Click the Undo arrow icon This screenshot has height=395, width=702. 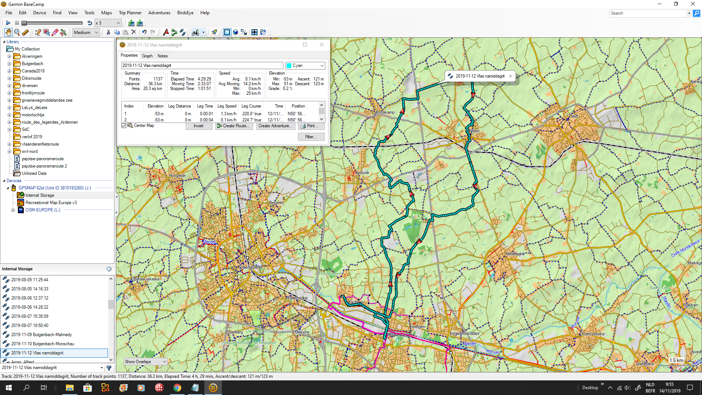144,32
